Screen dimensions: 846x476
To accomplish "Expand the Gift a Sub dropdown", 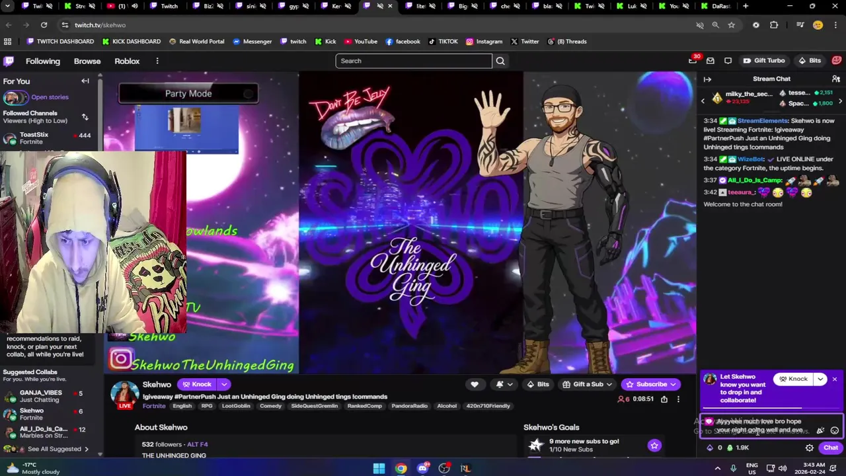I will point(609,384).
